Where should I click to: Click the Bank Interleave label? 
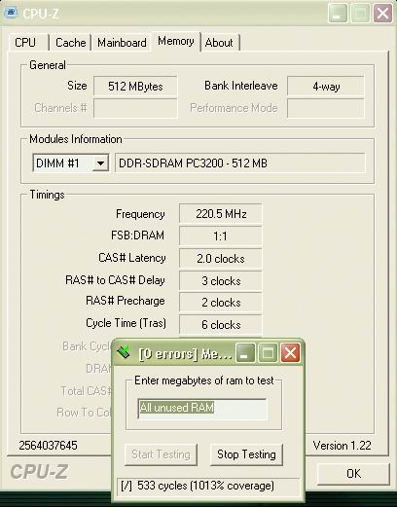241,86
